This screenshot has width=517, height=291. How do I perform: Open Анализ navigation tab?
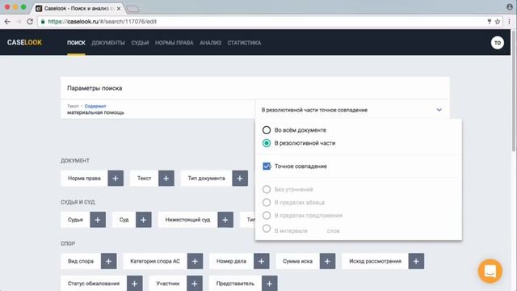[210, 43]
